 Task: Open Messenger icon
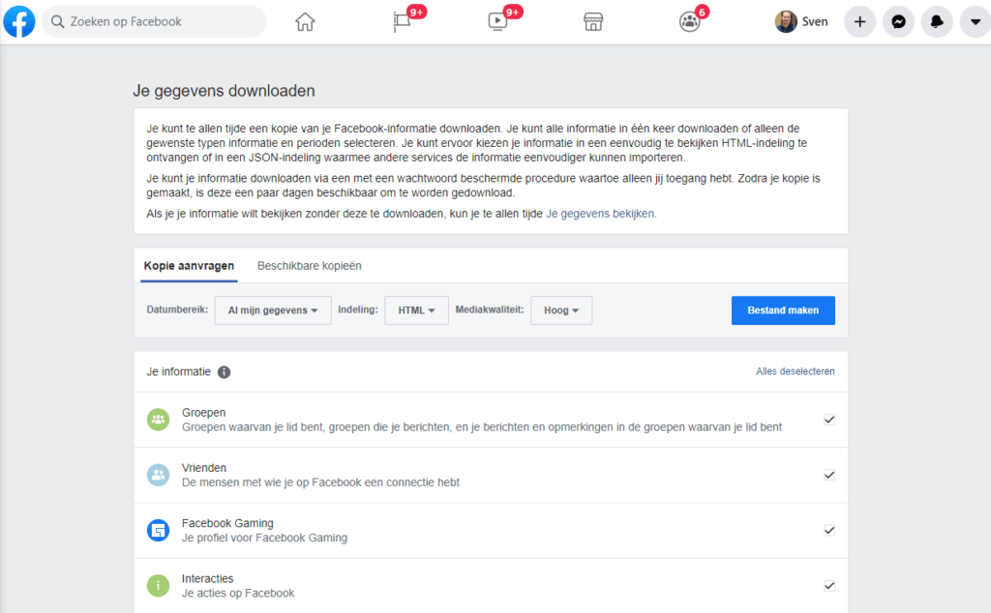pos(898,21)
